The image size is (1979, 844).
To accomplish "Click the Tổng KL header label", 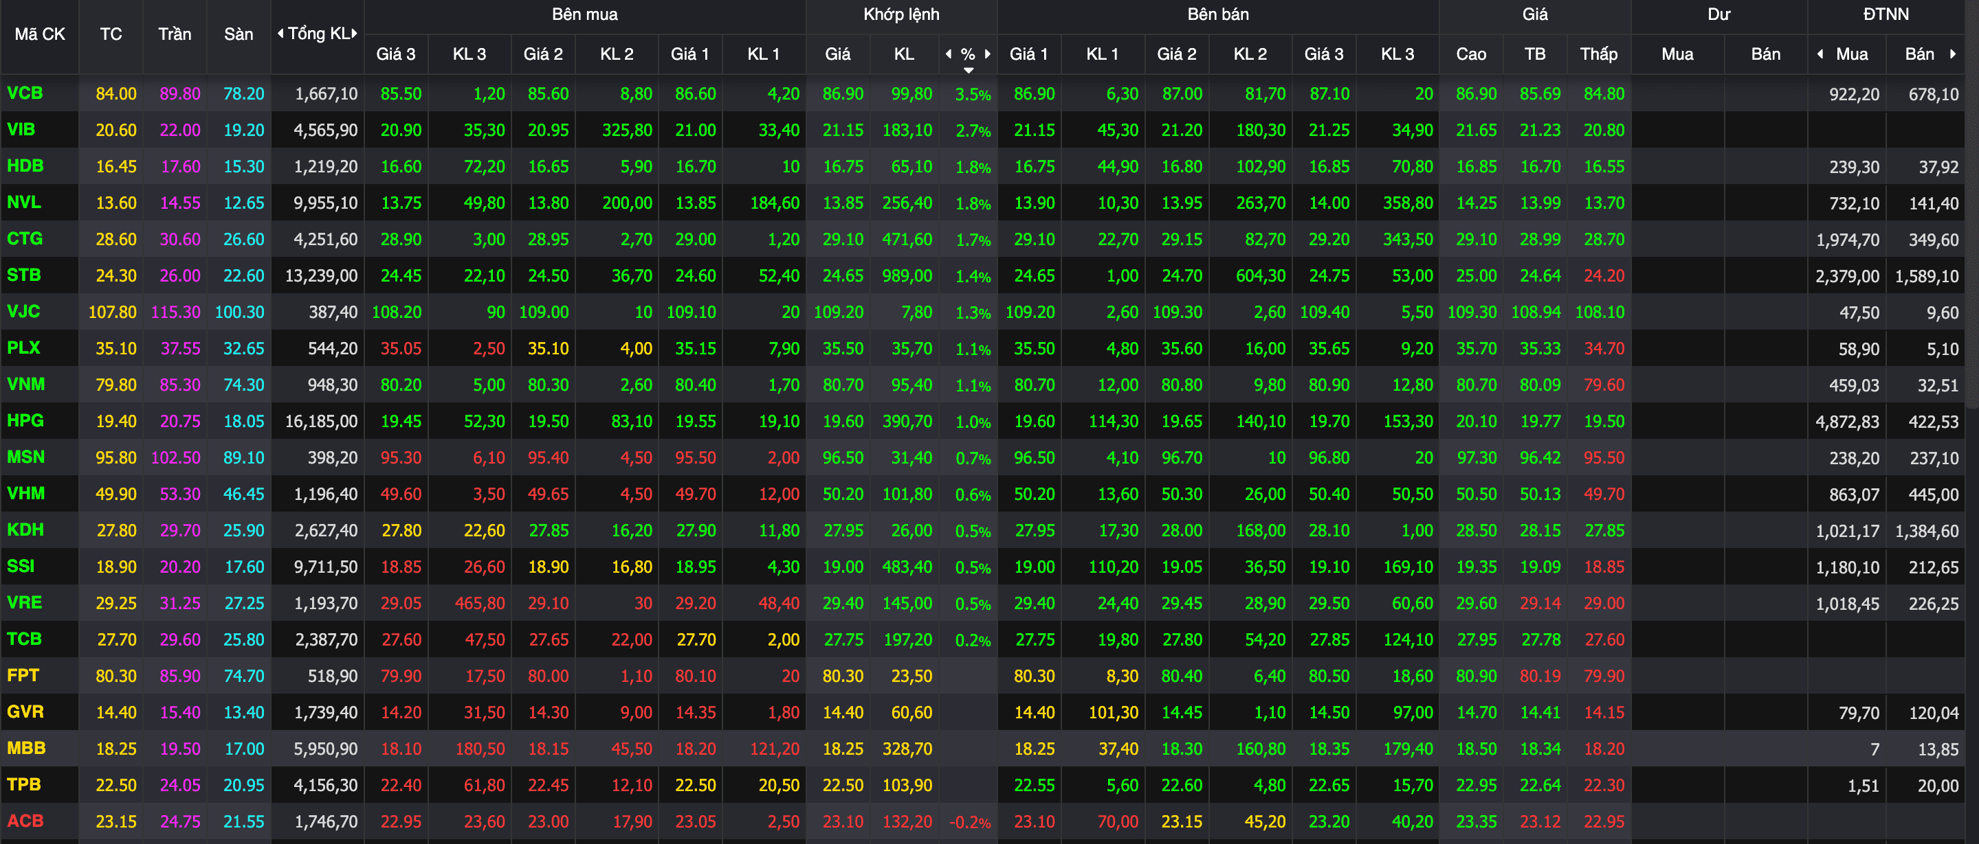I will pyautogui.click(x=318, y=34).
